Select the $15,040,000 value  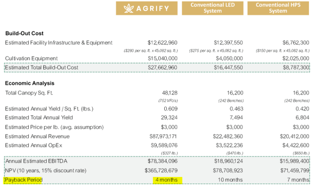click(x=163, y=59)
